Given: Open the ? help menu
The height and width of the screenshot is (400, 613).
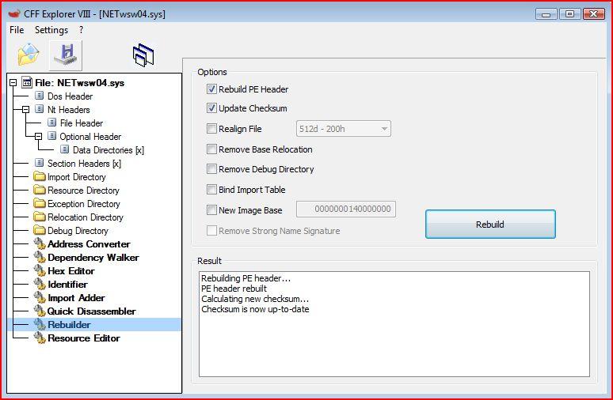Looking at the screenshot, I should [81, 30].
